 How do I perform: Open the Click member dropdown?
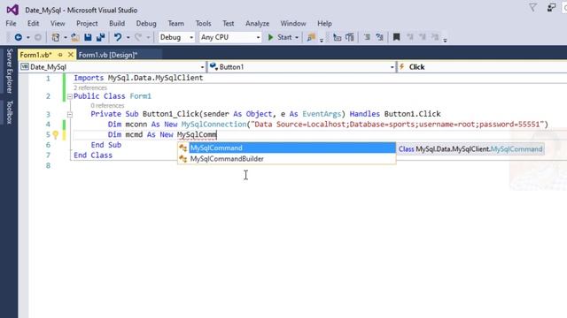point(482,67)
